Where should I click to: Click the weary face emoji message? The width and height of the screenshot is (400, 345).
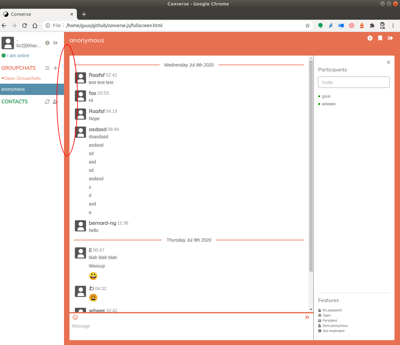(x=93, y=298)
